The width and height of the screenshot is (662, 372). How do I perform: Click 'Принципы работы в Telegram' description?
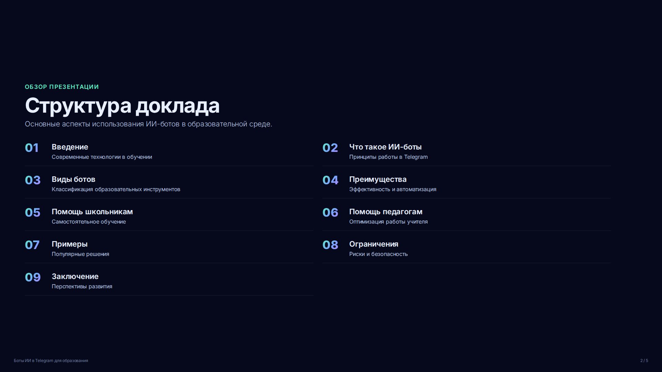pyautogui.click(x=388, y=157)
